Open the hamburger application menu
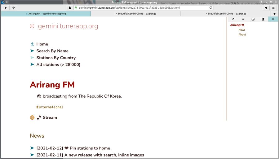 click(273, 8)
